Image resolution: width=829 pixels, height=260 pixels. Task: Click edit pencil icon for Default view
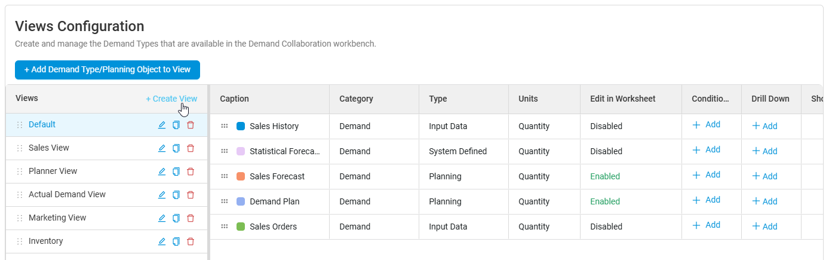(x=162, y=125)
